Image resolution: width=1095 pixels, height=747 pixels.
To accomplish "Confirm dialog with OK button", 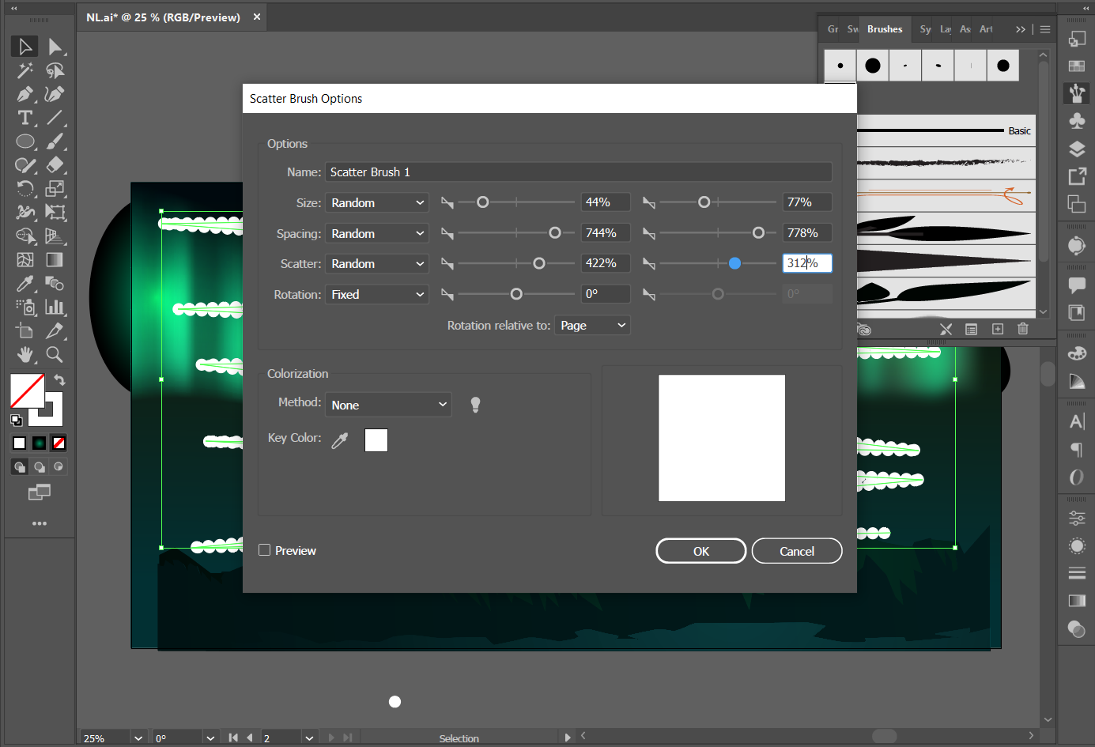I will 700,551.
